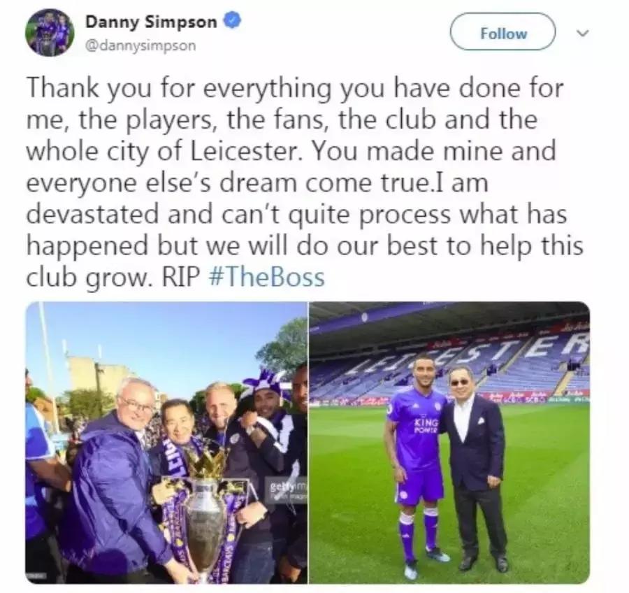Open the tweet options chevron menu
This screenshot has width=629, height=593.
click(582, 33)
